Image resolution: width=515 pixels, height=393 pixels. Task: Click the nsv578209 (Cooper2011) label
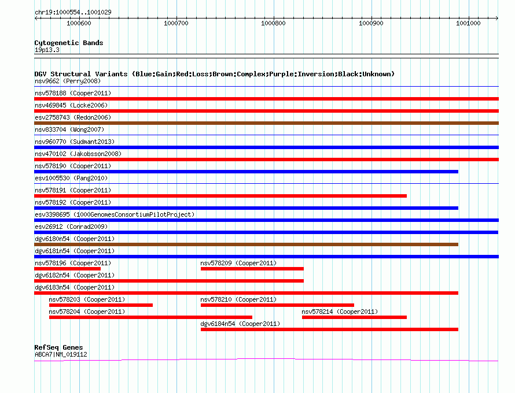[238, 263]
